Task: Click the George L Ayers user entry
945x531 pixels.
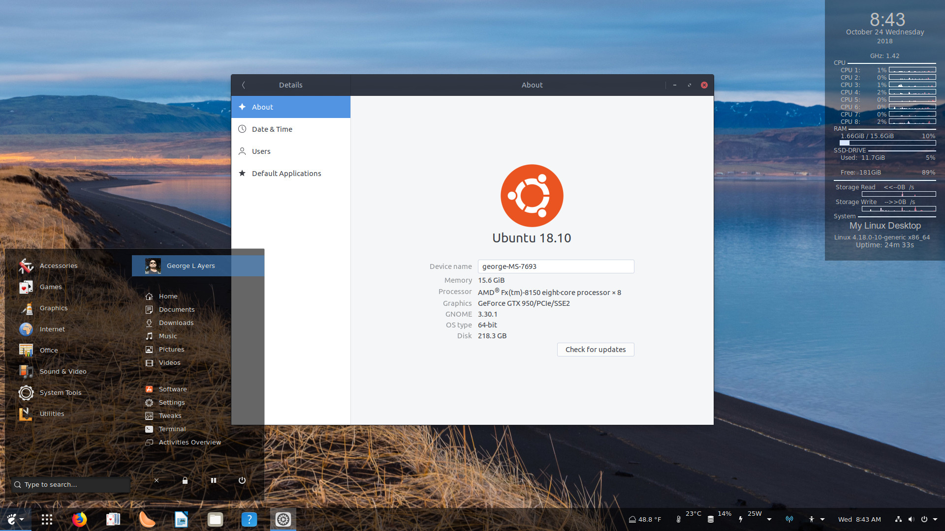Action: pos(198,266)
